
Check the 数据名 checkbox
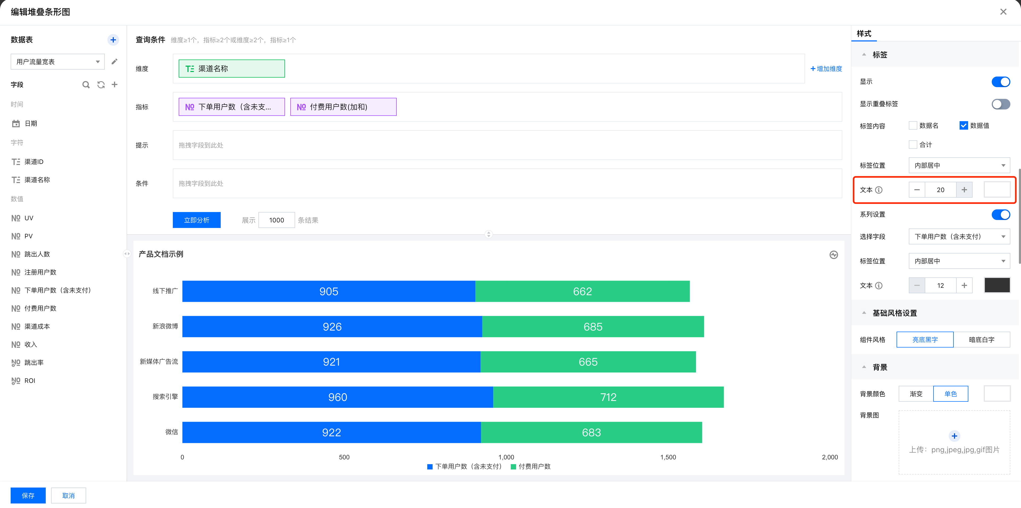pos(913,125)
